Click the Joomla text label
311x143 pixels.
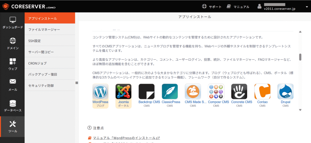coord(123,102)
